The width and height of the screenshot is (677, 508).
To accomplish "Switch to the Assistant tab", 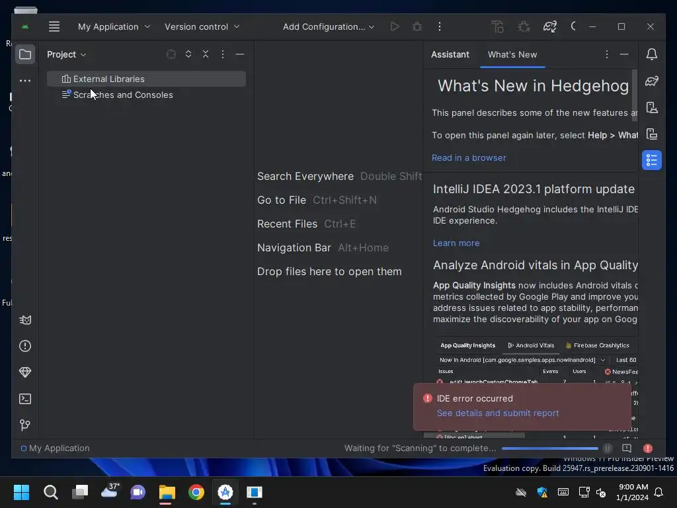I will [x=450, y=54].
